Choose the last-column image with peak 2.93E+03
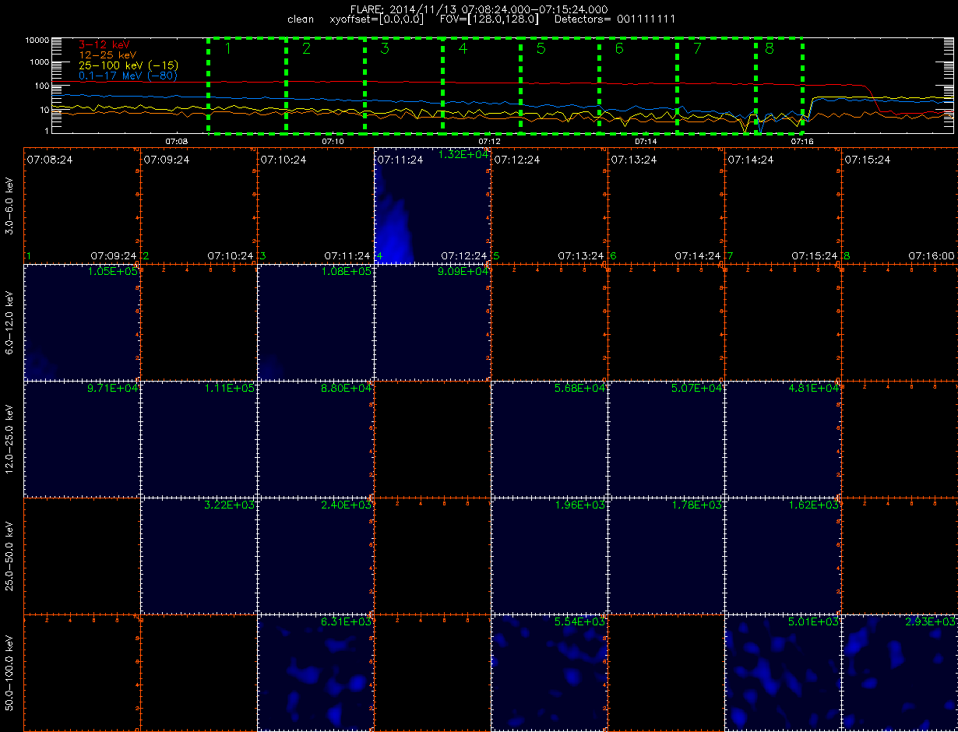The width and height of the screenshot is (958, 732). [900, 673]
